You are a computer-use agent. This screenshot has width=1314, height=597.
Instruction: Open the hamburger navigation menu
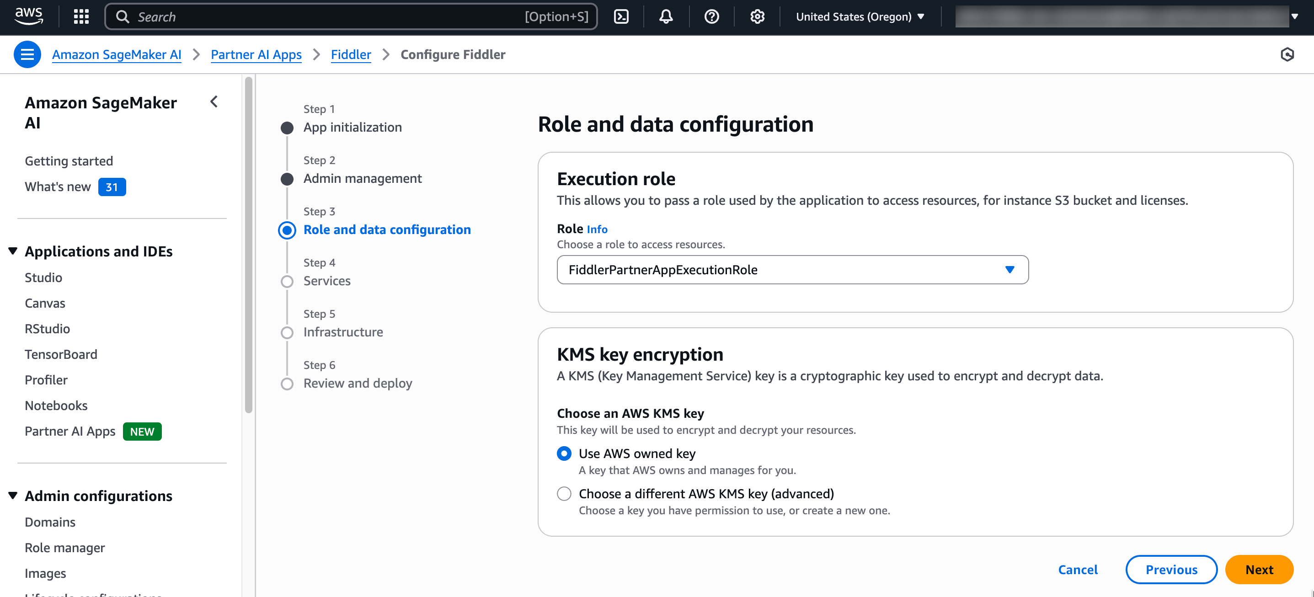coord(27,54)
